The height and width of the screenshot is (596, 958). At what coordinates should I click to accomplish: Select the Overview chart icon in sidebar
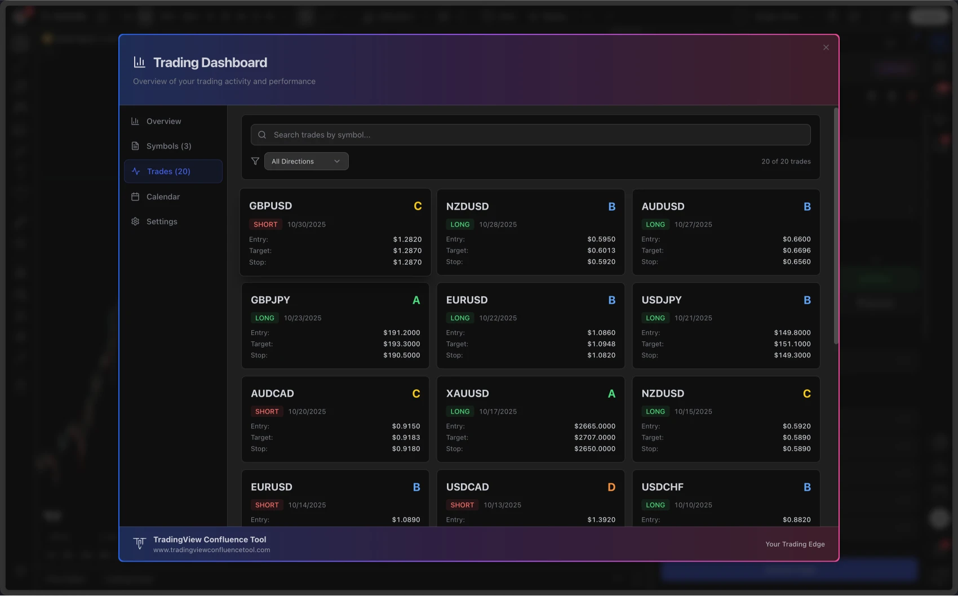[135, 121]
